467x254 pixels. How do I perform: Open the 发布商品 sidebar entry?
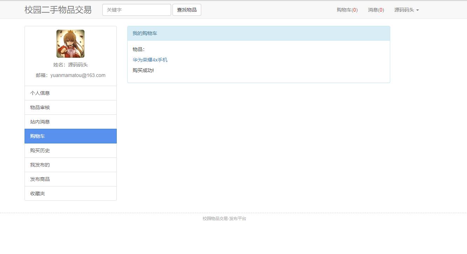coord(40,179)
